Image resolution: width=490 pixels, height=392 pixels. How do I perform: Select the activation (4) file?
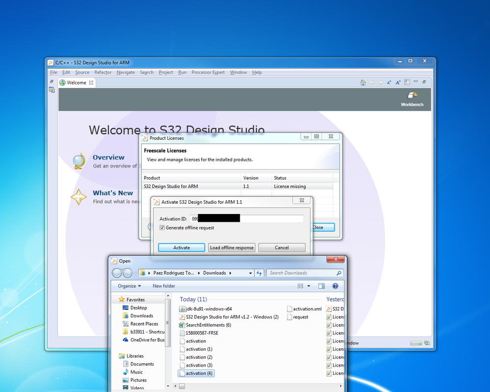pos(196,373)
